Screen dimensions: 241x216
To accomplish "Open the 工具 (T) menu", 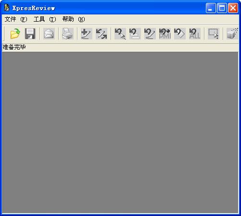I will coord(45,19).
